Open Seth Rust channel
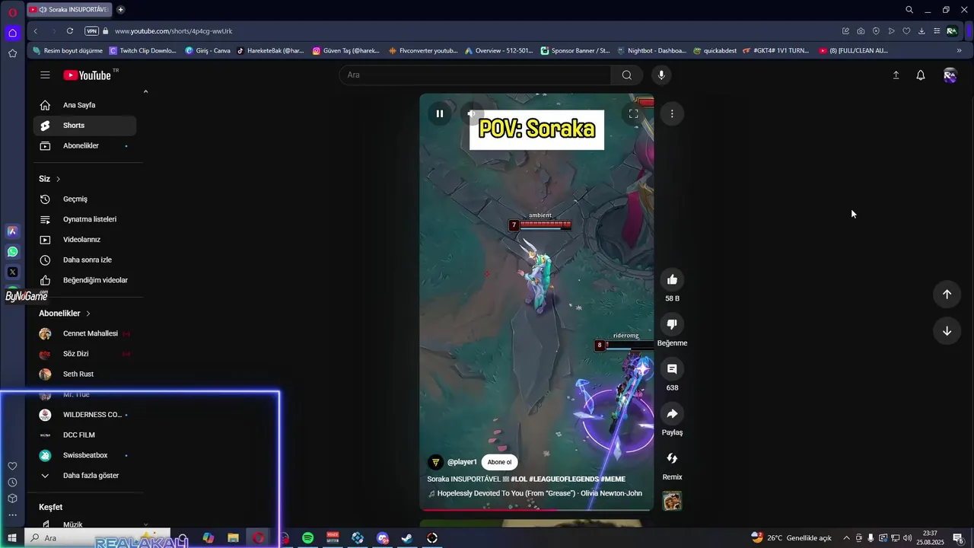This screenshot has height=548, width=974. [x=84, y=374]
